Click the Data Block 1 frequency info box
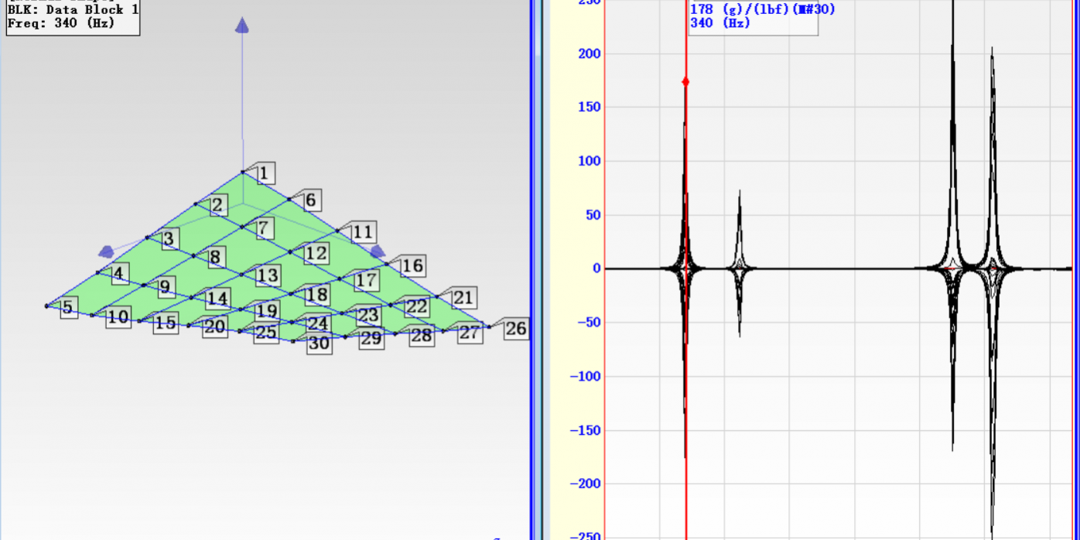The image size is (1080, 540). [71, 16]
